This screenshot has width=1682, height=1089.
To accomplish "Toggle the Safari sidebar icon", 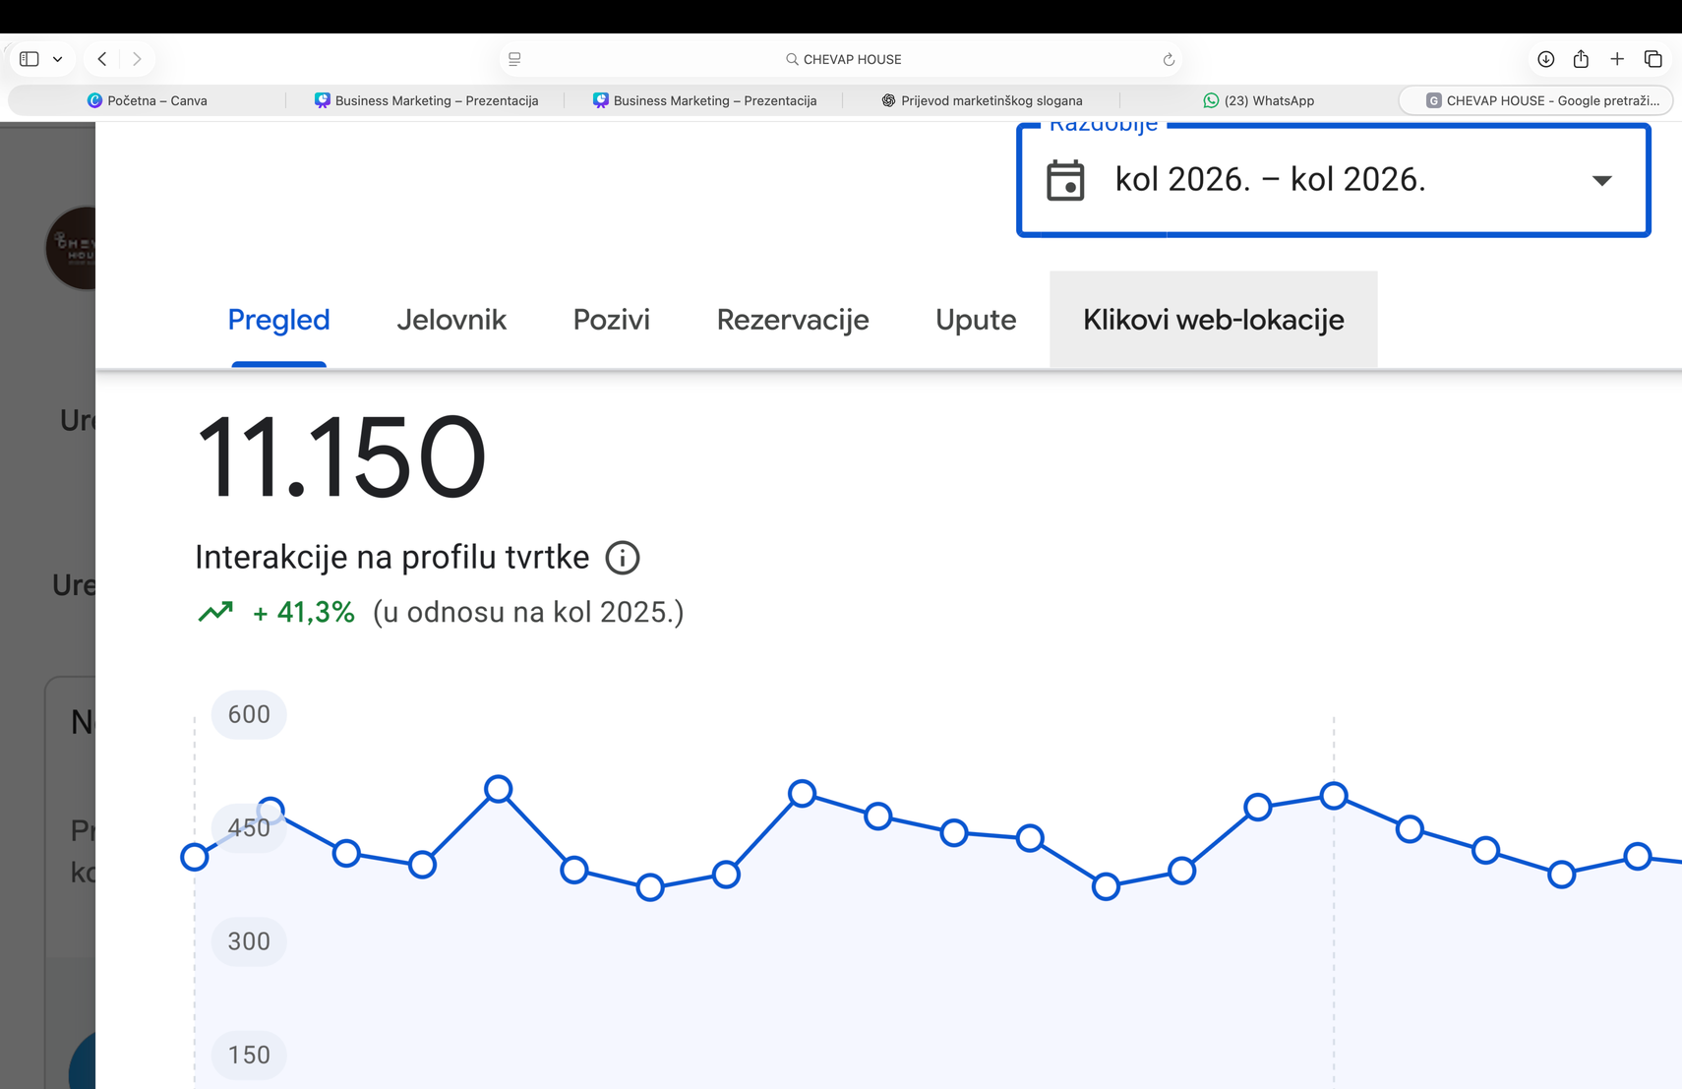I will tap(30, 59).
